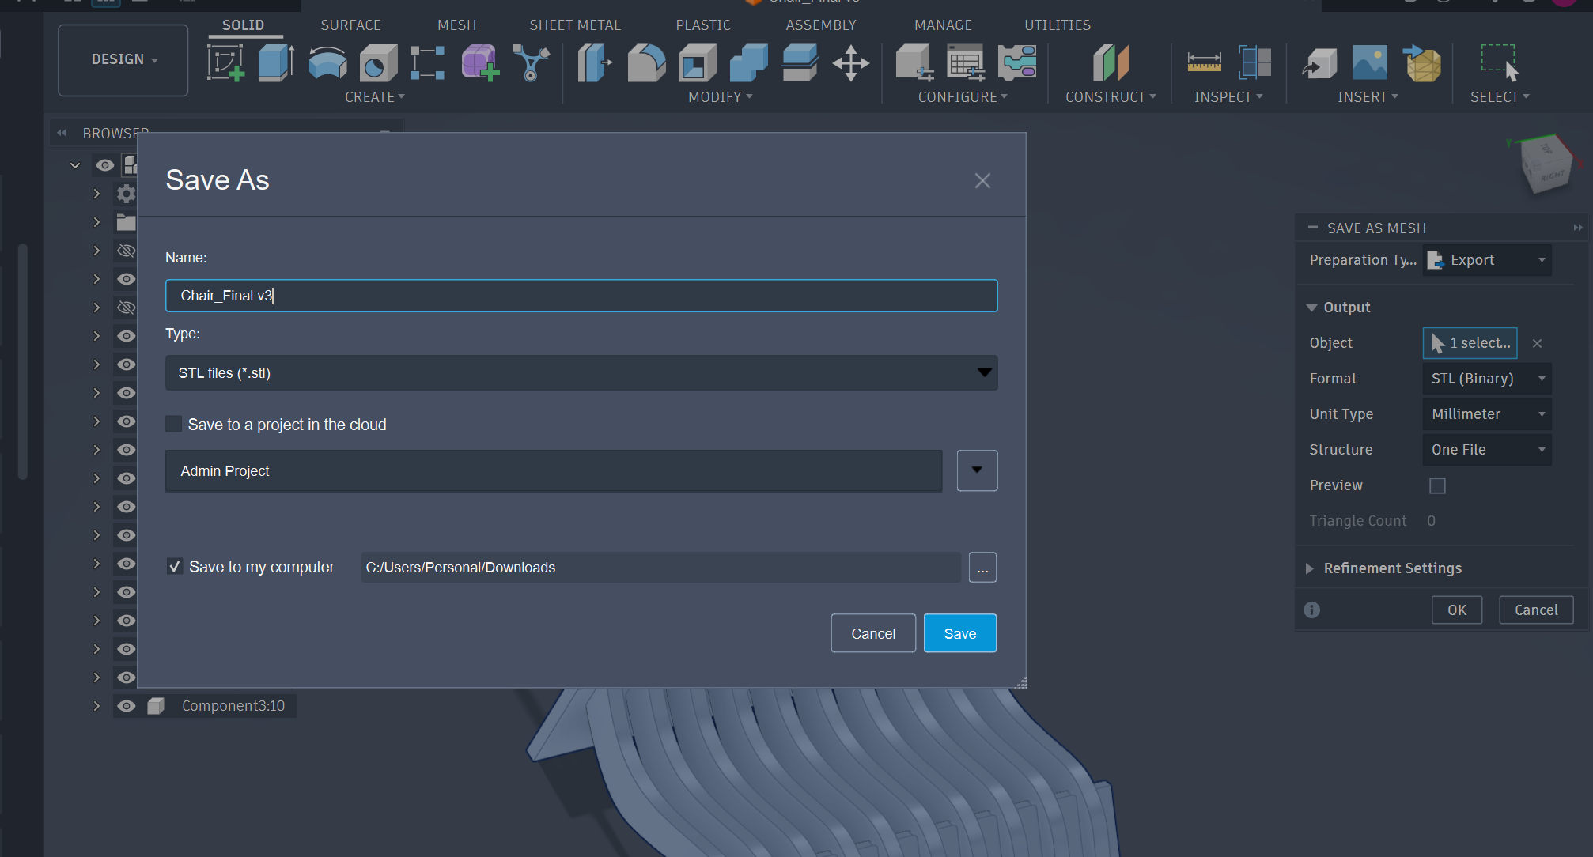The height and width of the screenshot is (857, 1593).
Task: Open the Sheet Metal tab
Action: pos(575,25)
